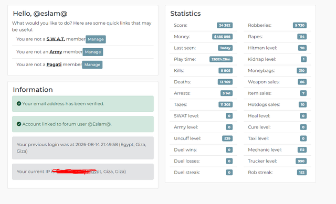
Task: Click the 'Robberies:' label
Action: click(259, 25)
